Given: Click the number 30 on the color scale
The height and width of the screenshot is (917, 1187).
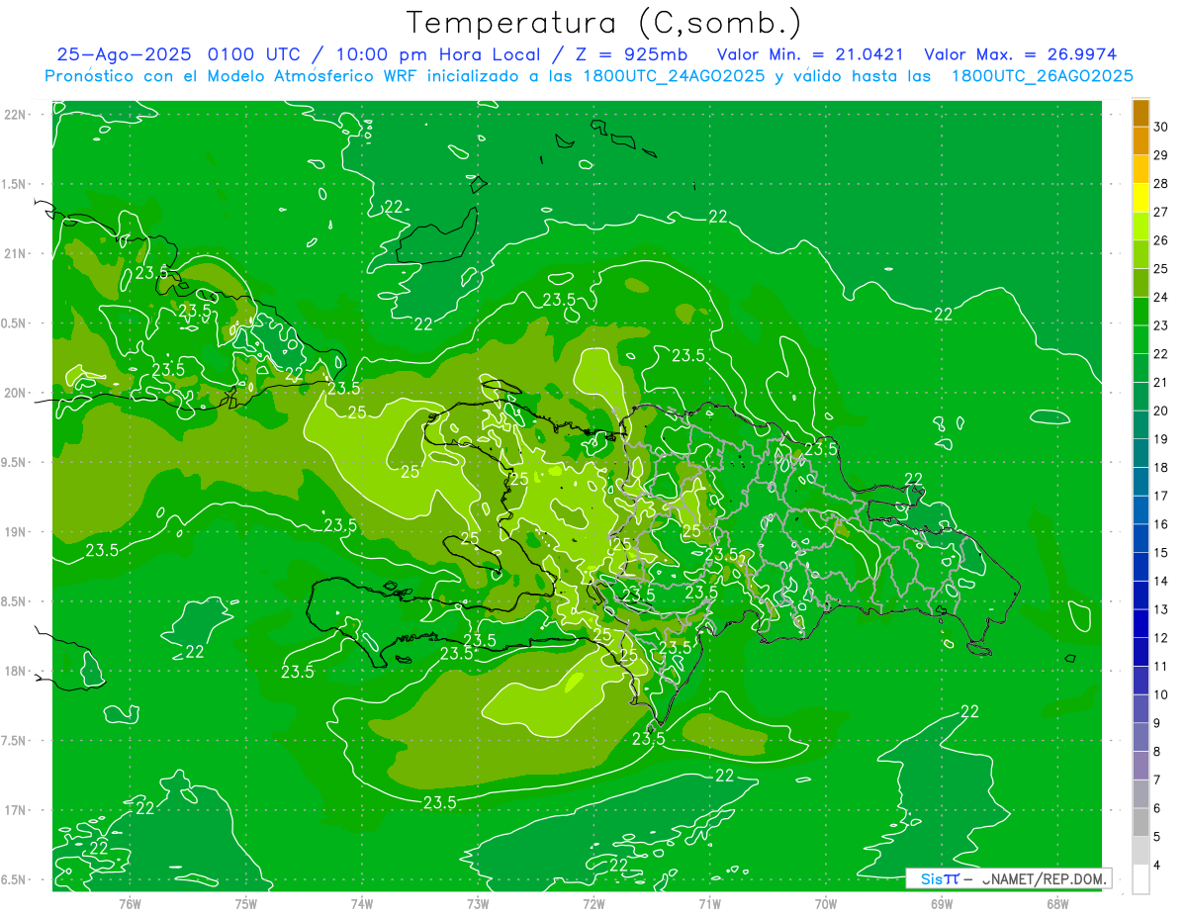Looking at the screenshot, I should pos(1161,127).
